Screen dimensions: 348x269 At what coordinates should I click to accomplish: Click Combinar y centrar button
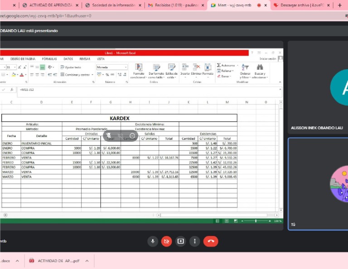pyautogui.click(x=75, y=75)
